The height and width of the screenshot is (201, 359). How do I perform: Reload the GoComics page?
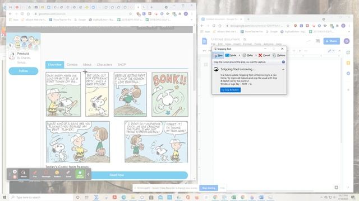22,14
